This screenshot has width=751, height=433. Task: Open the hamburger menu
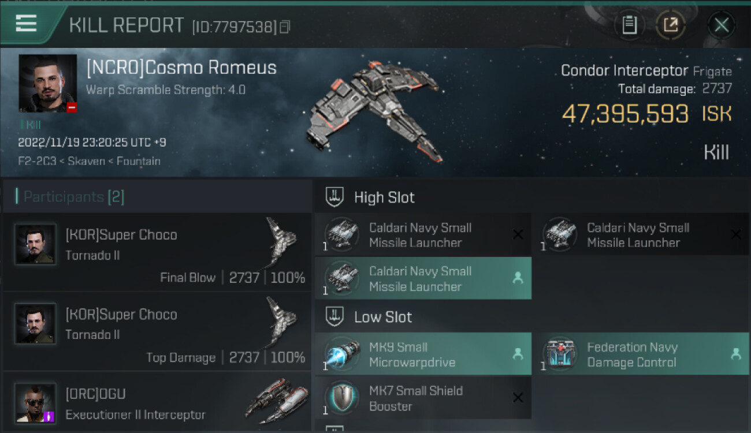pos(26,23)
